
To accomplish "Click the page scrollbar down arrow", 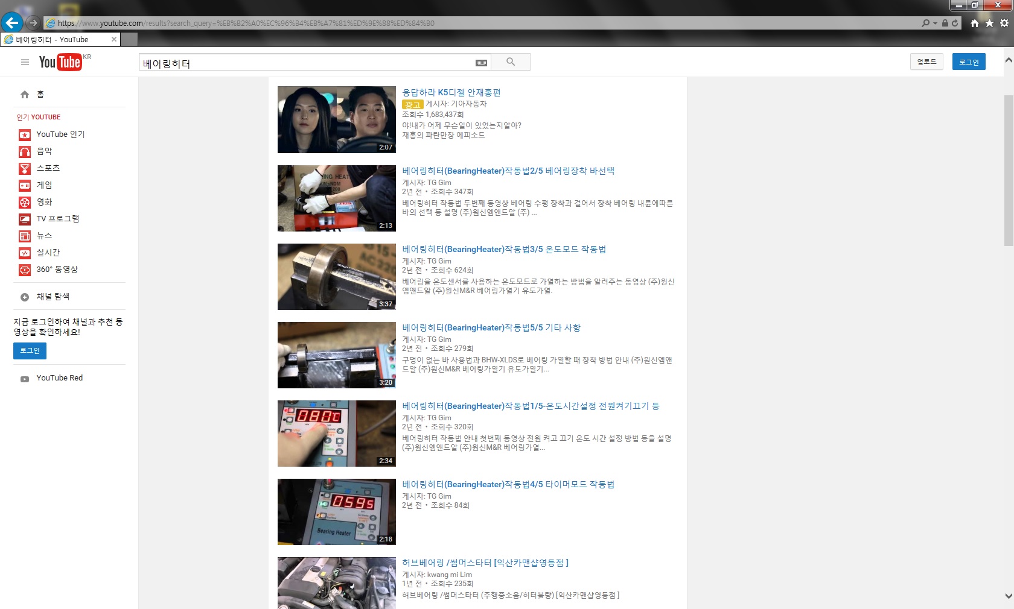I will 1009,596.
